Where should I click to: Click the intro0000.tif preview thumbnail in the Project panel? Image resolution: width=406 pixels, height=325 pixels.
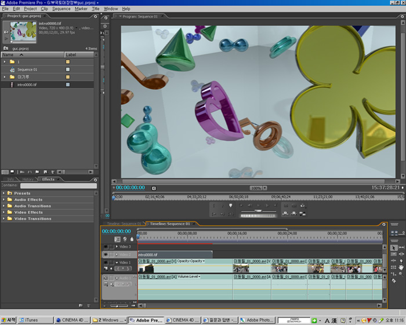[x=23, y=32]
